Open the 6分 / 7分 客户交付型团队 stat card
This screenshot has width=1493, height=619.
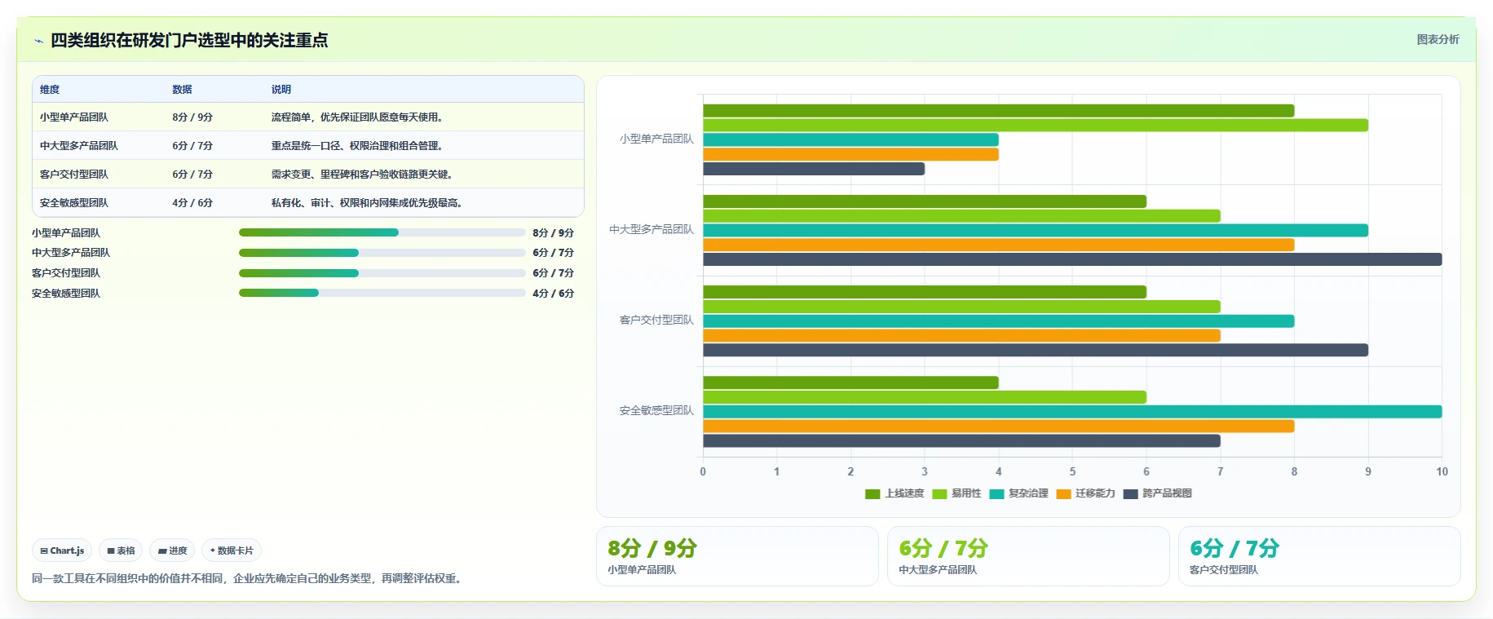click(1319, 556)
